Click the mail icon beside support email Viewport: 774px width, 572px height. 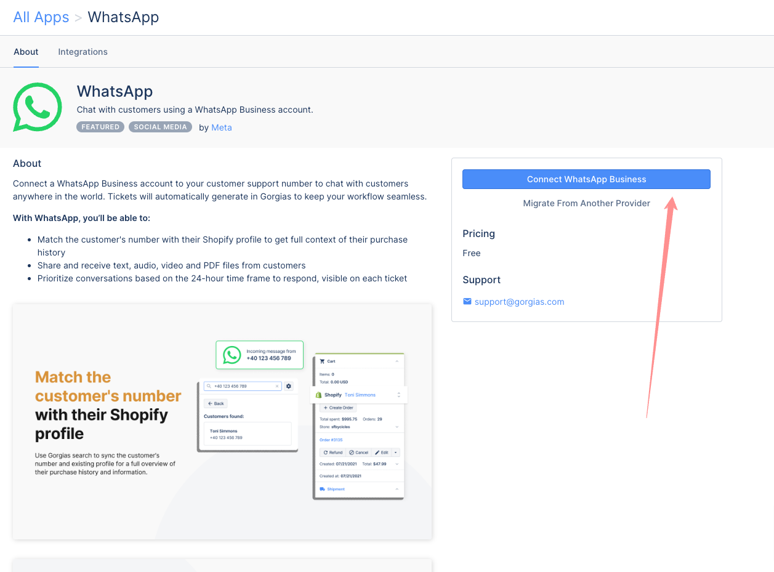click(467, 302)
